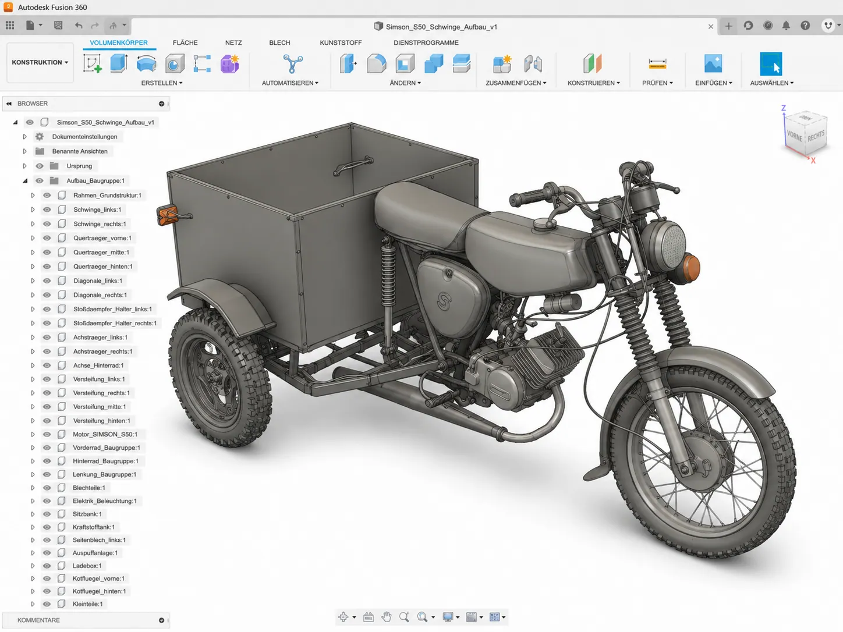
Task: Select Achse_Hinterrad:1 in browser tree
Action: 98,365
